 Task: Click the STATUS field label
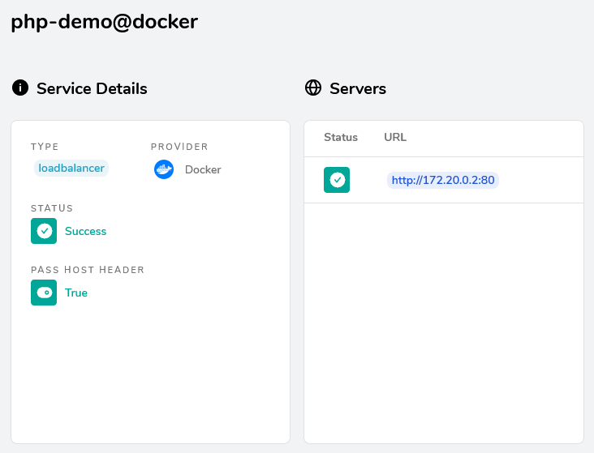click(52, 208)
